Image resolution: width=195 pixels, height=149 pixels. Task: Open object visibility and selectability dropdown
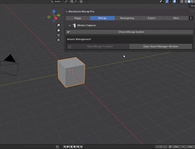click(x=162, y=2)
